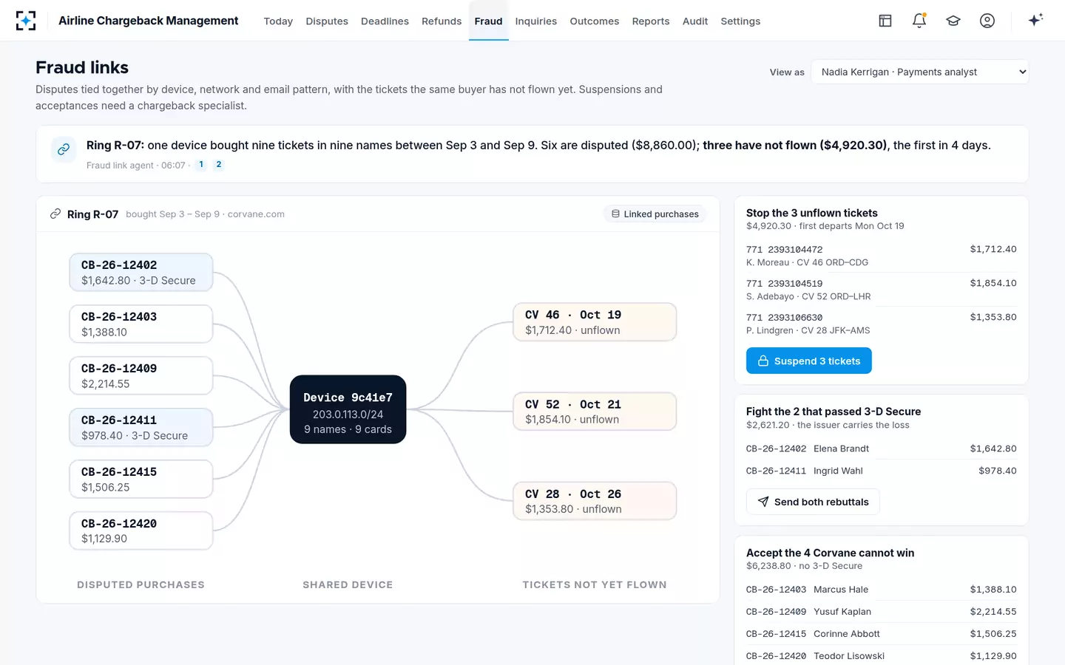This screenshot has width=1065, height=665.
Task: Open the Reports tab
Action: 651,21
